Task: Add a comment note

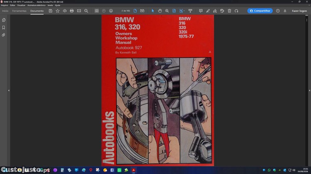Action: point(201,11)
